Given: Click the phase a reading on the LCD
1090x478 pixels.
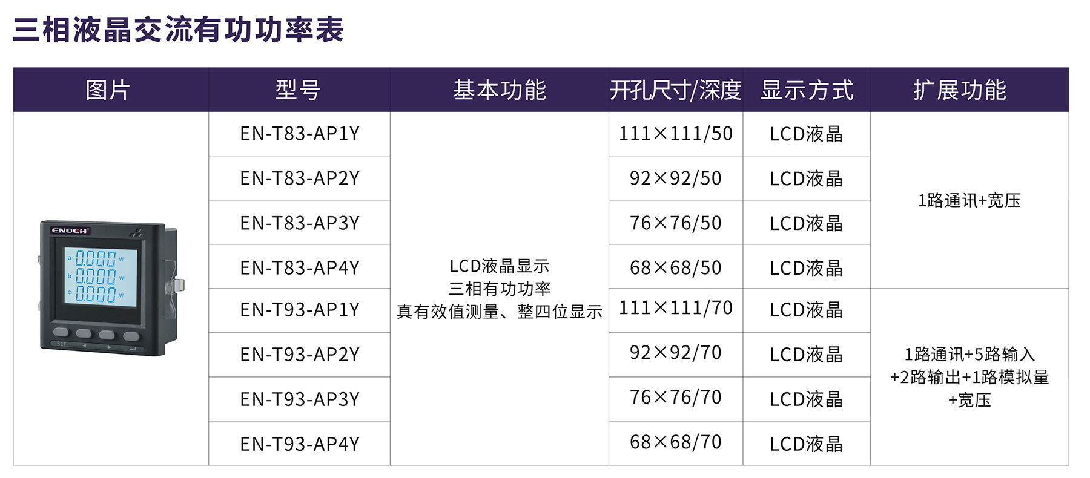Looking at the screenshot, I should (x=96, y=259).
